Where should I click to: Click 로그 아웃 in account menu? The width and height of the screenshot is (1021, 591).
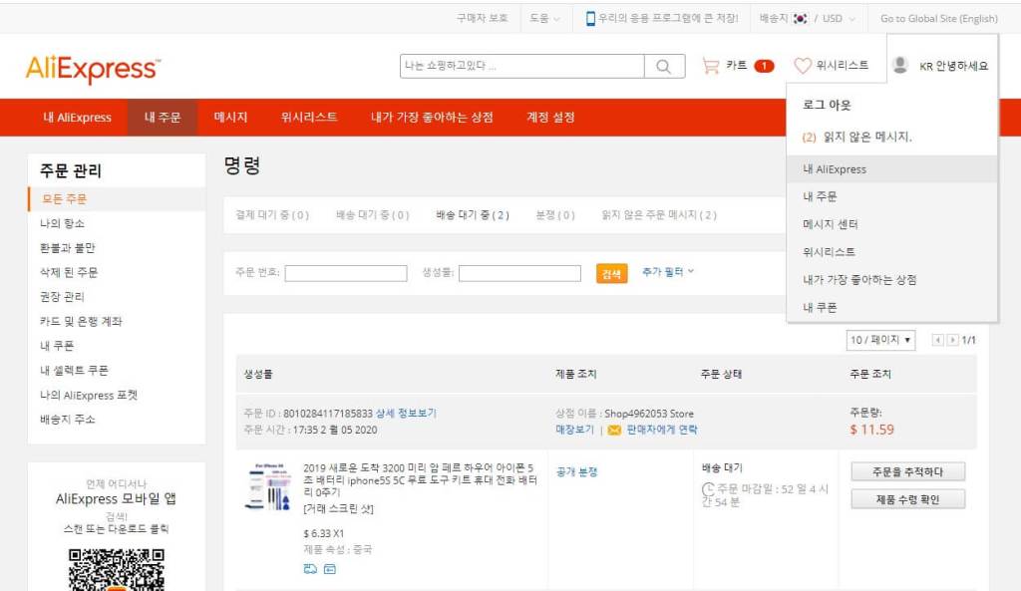tap(827, 105)
